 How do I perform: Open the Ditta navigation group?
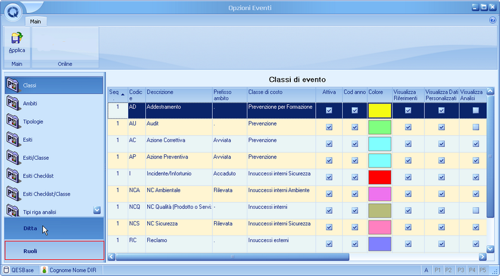coord(54,228)
